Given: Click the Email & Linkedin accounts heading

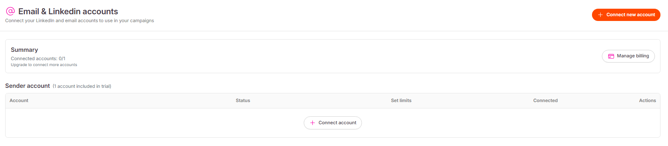Looking at the screenshot, I should click(x=68, y=11).
